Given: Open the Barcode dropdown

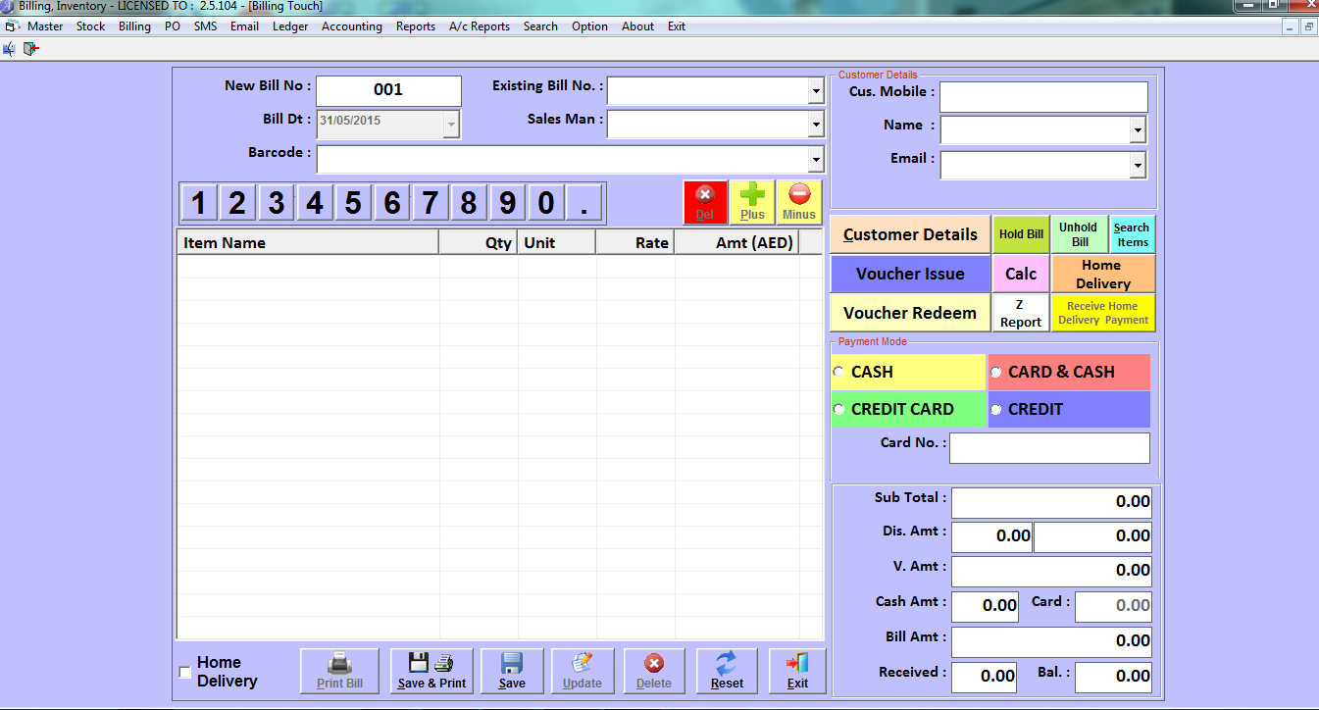Looking at the screenshot, I should [816, 159].
